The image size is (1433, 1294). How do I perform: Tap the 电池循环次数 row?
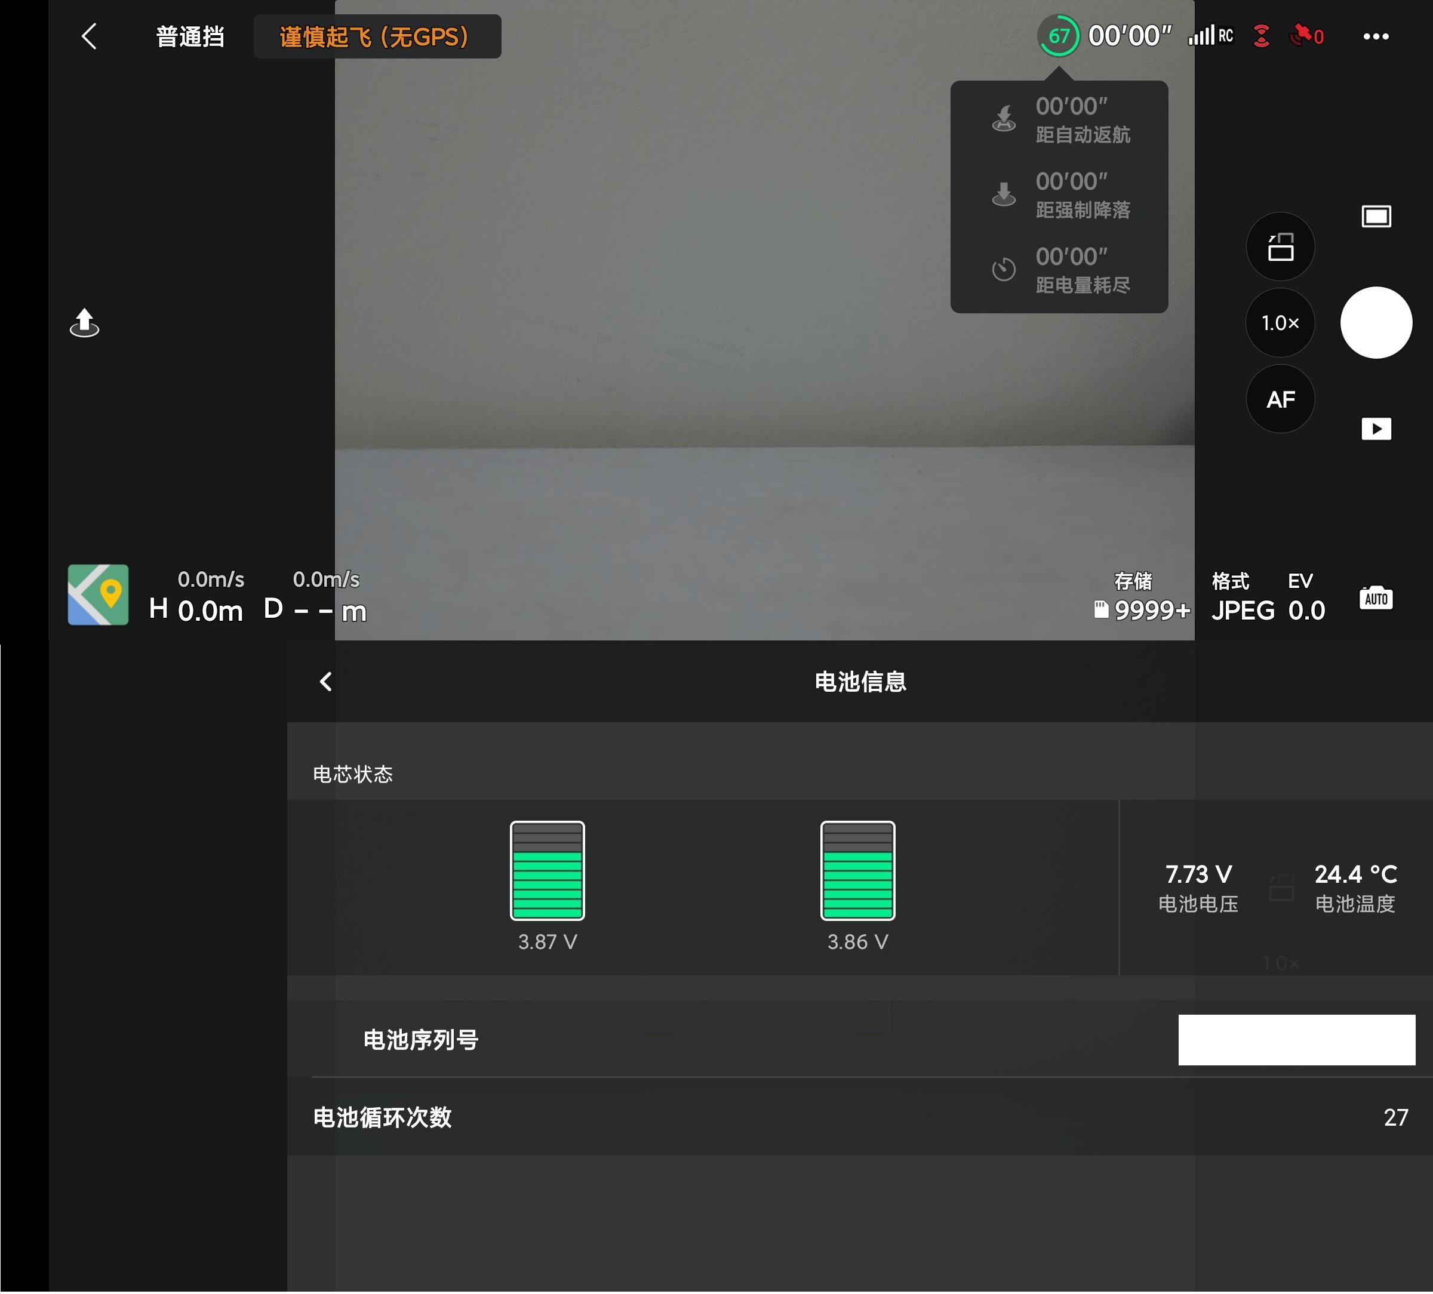point(860,1117)
